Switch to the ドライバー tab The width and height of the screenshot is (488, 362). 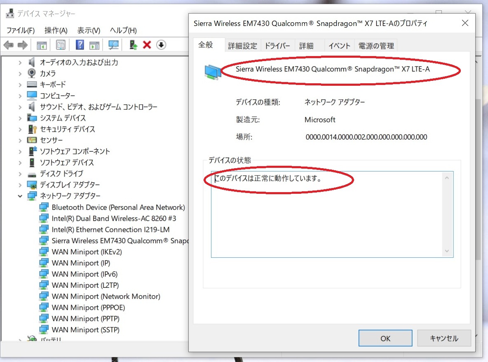(277, 46)
